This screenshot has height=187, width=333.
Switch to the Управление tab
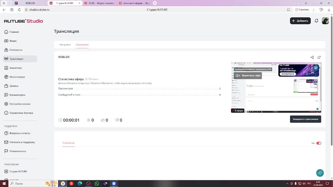(82, 45)
